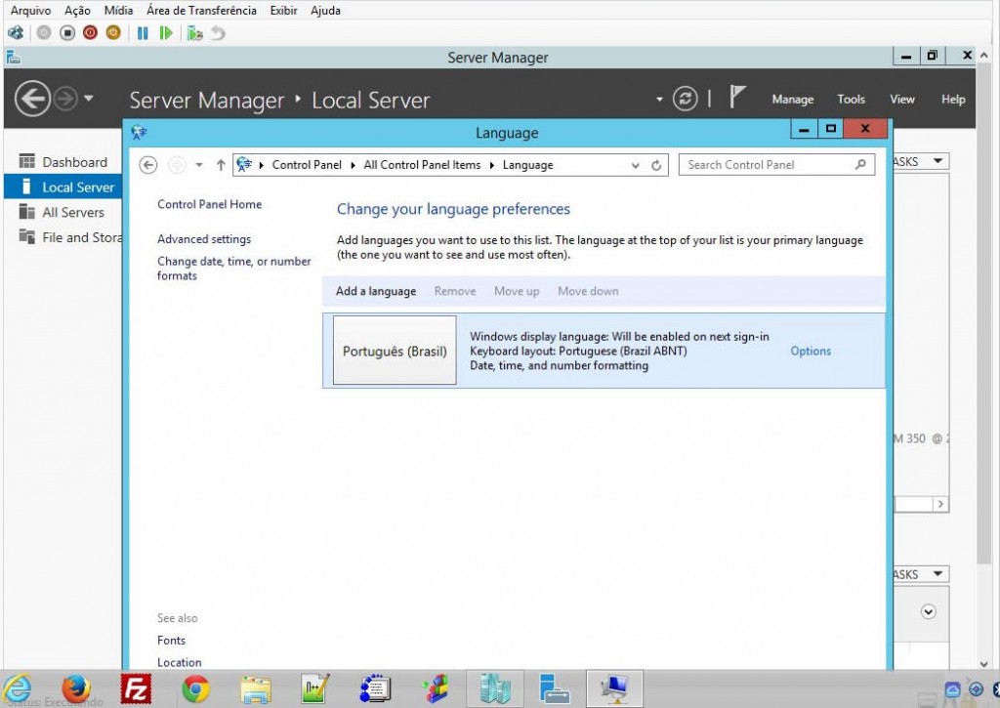Expand the address bar history dropdown

pos(635,165)
